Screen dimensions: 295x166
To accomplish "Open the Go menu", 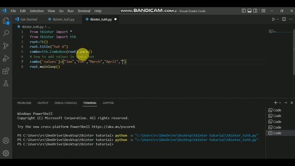I will (x=61, y=11).
